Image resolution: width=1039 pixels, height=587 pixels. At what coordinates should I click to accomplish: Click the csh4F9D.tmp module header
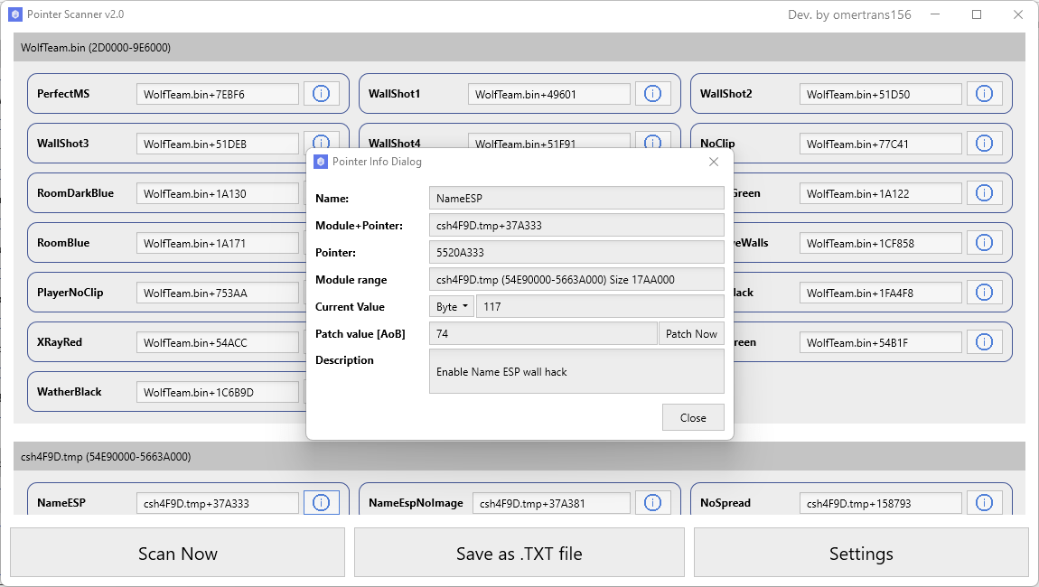(519, 456)
